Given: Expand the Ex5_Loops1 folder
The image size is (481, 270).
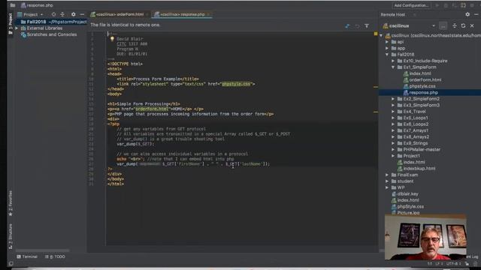Looking at the screenshot, I should [393, 118].
